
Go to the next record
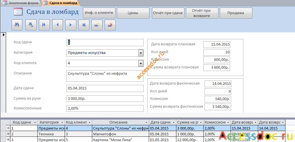coord(71,25)
